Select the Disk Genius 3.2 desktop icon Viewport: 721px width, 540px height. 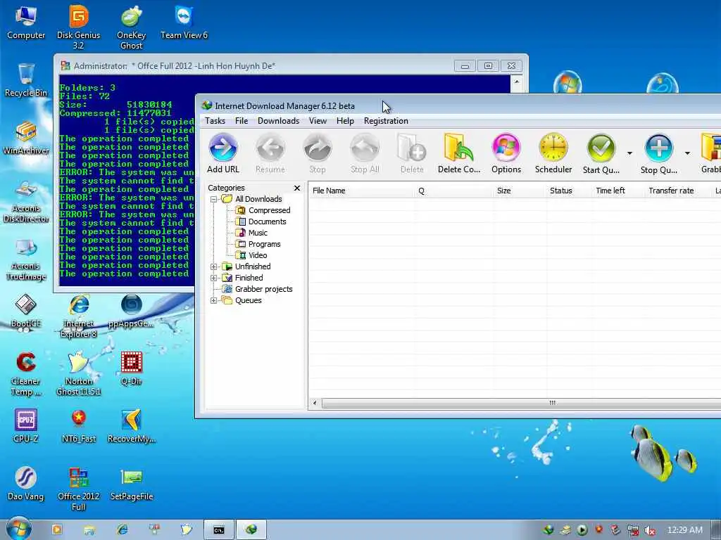pos(79,27)
